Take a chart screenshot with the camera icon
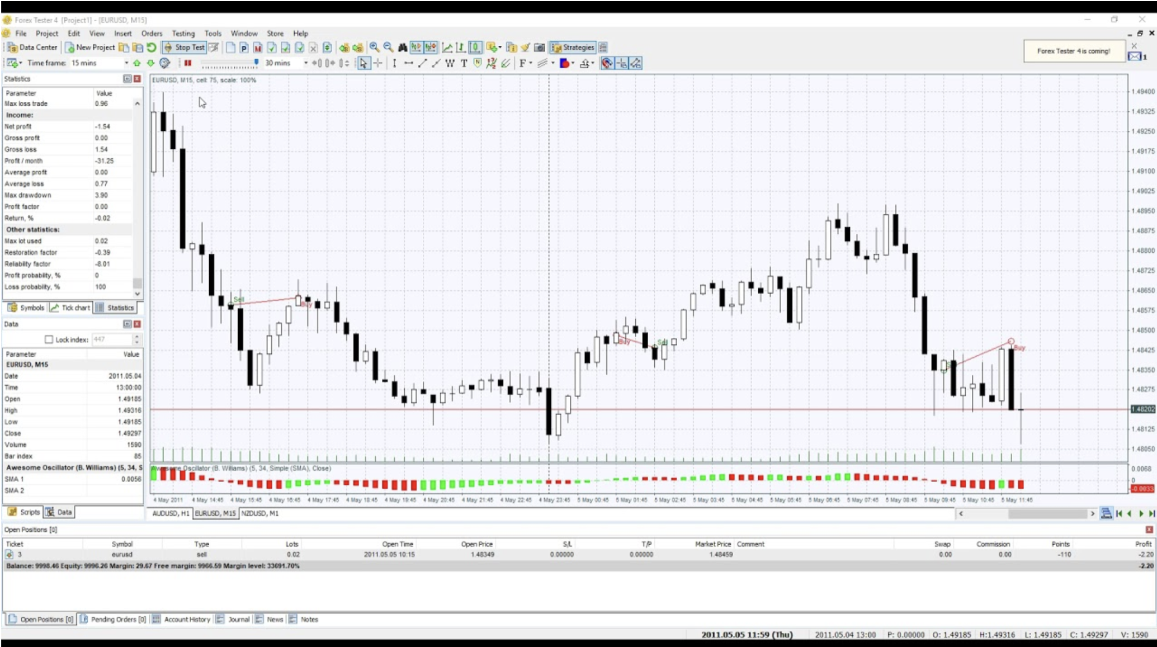The height and width of the screenshot is (647, 1157). point(539,48)
